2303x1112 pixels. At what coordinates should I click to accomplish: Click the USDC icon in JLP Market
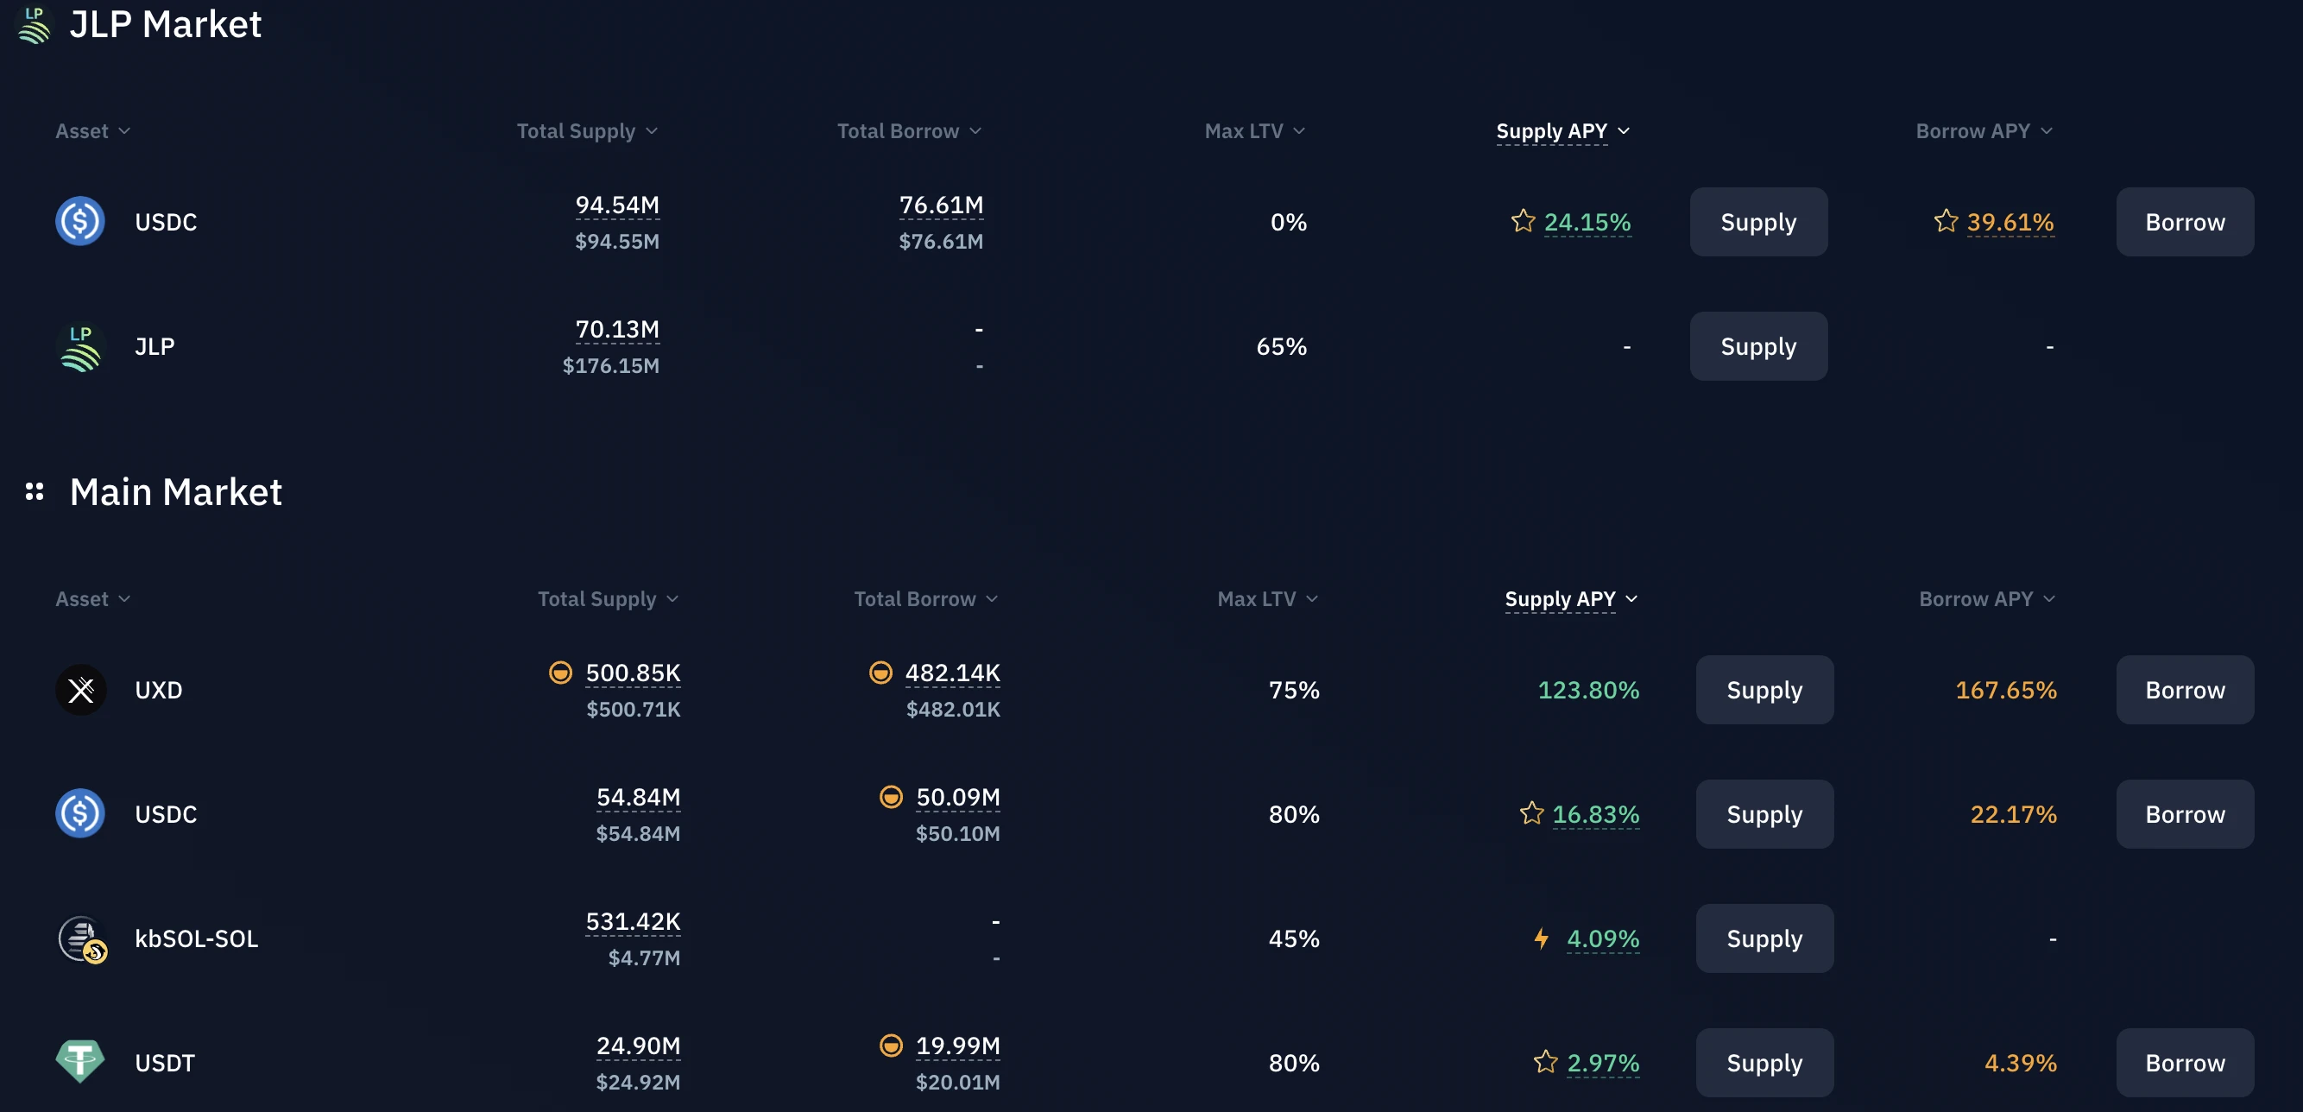click(x=80, y=221)
